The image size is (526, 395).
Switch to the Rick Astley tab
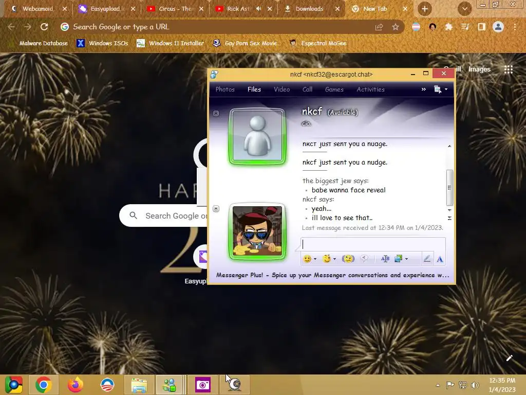point(238,9)
